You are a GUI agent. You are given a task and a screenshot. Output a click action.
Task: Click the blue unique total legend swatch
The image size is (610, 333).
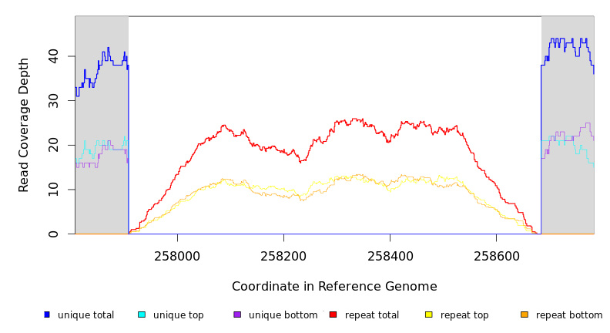pyautogui.click(x=47, y=314)
